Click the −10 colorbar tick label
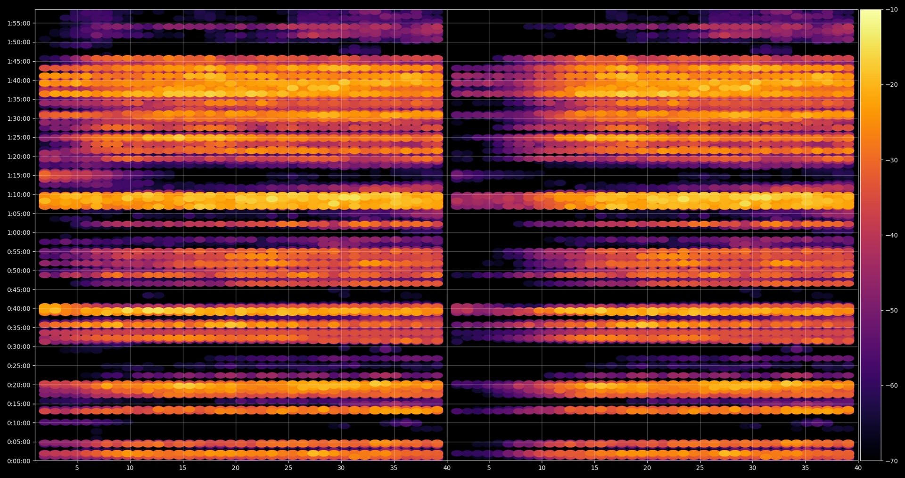 click(892, 9)
